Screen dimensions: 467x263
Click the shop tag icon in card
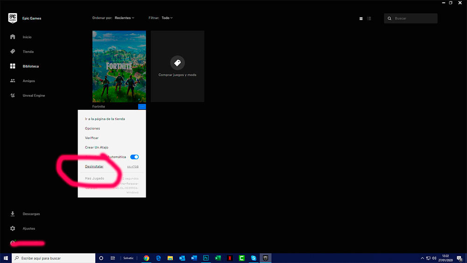click(x=177, y=63)
